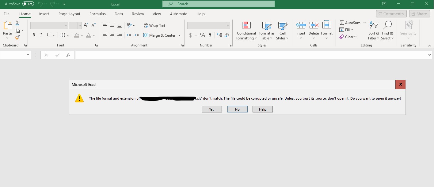Toggle the AutoSave switch
434x187 pixels.
[28, 4]
